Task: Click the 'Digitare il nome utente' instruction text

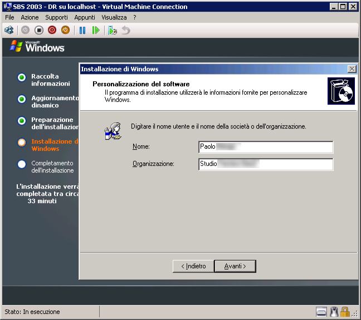Action: (218, 126)
